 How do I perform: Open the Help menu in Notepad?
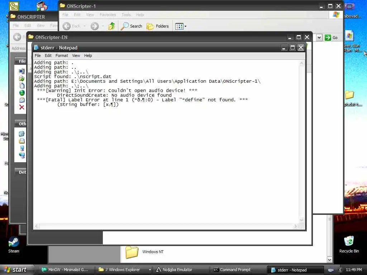[x=88, y=56]
